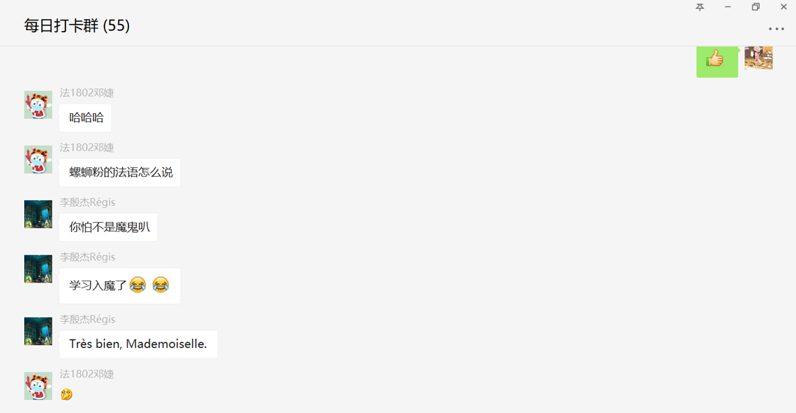Image resolution: width=796 pixels, height=413 pixels.
Task: Click avatar beside Très bien, Mademoiselle message
Action: tap(38, 331)
